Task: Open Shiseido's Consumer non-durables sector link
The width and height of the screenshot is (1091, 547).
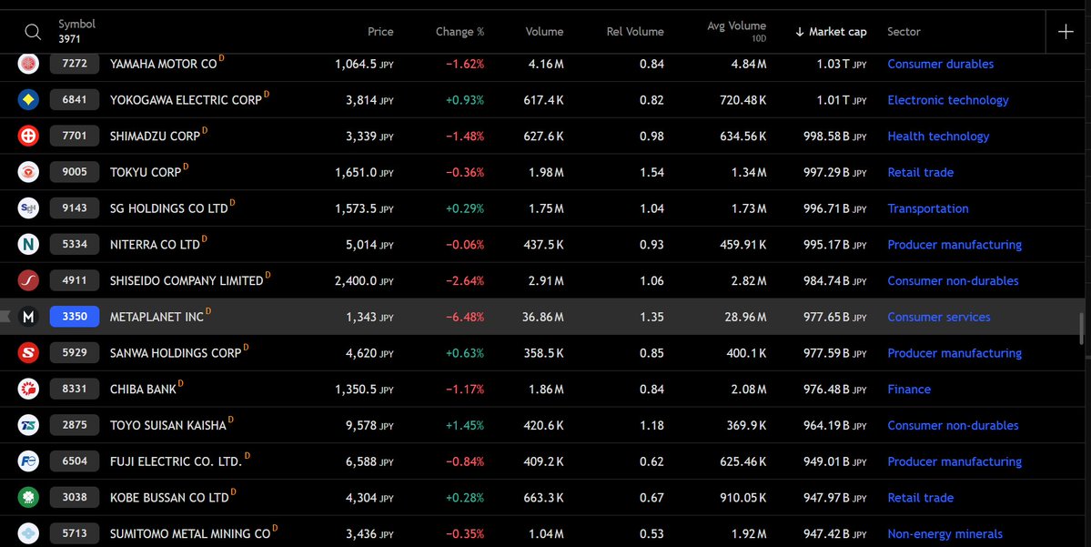Action: tap(953, 281)
